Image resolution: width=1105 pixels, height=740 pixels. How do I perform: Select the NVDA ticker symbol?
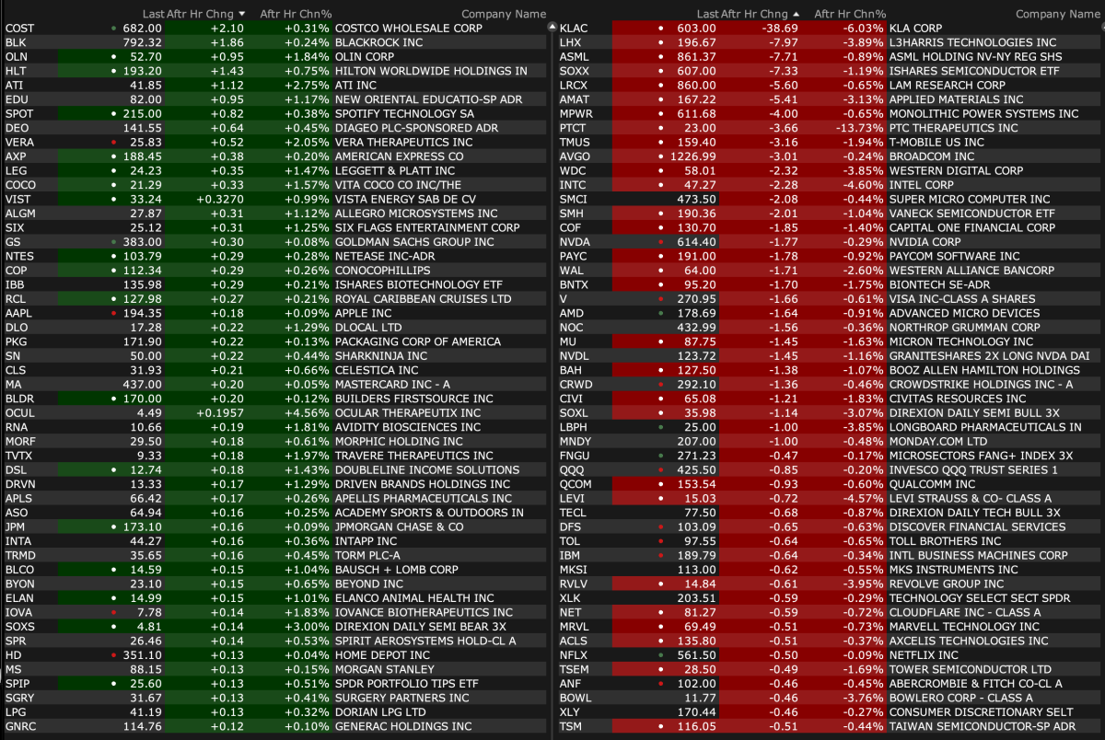coord(574,242)
